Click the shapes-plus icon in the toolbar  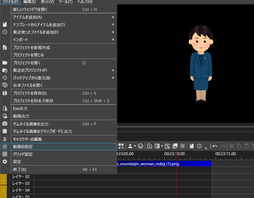(121, 146)
